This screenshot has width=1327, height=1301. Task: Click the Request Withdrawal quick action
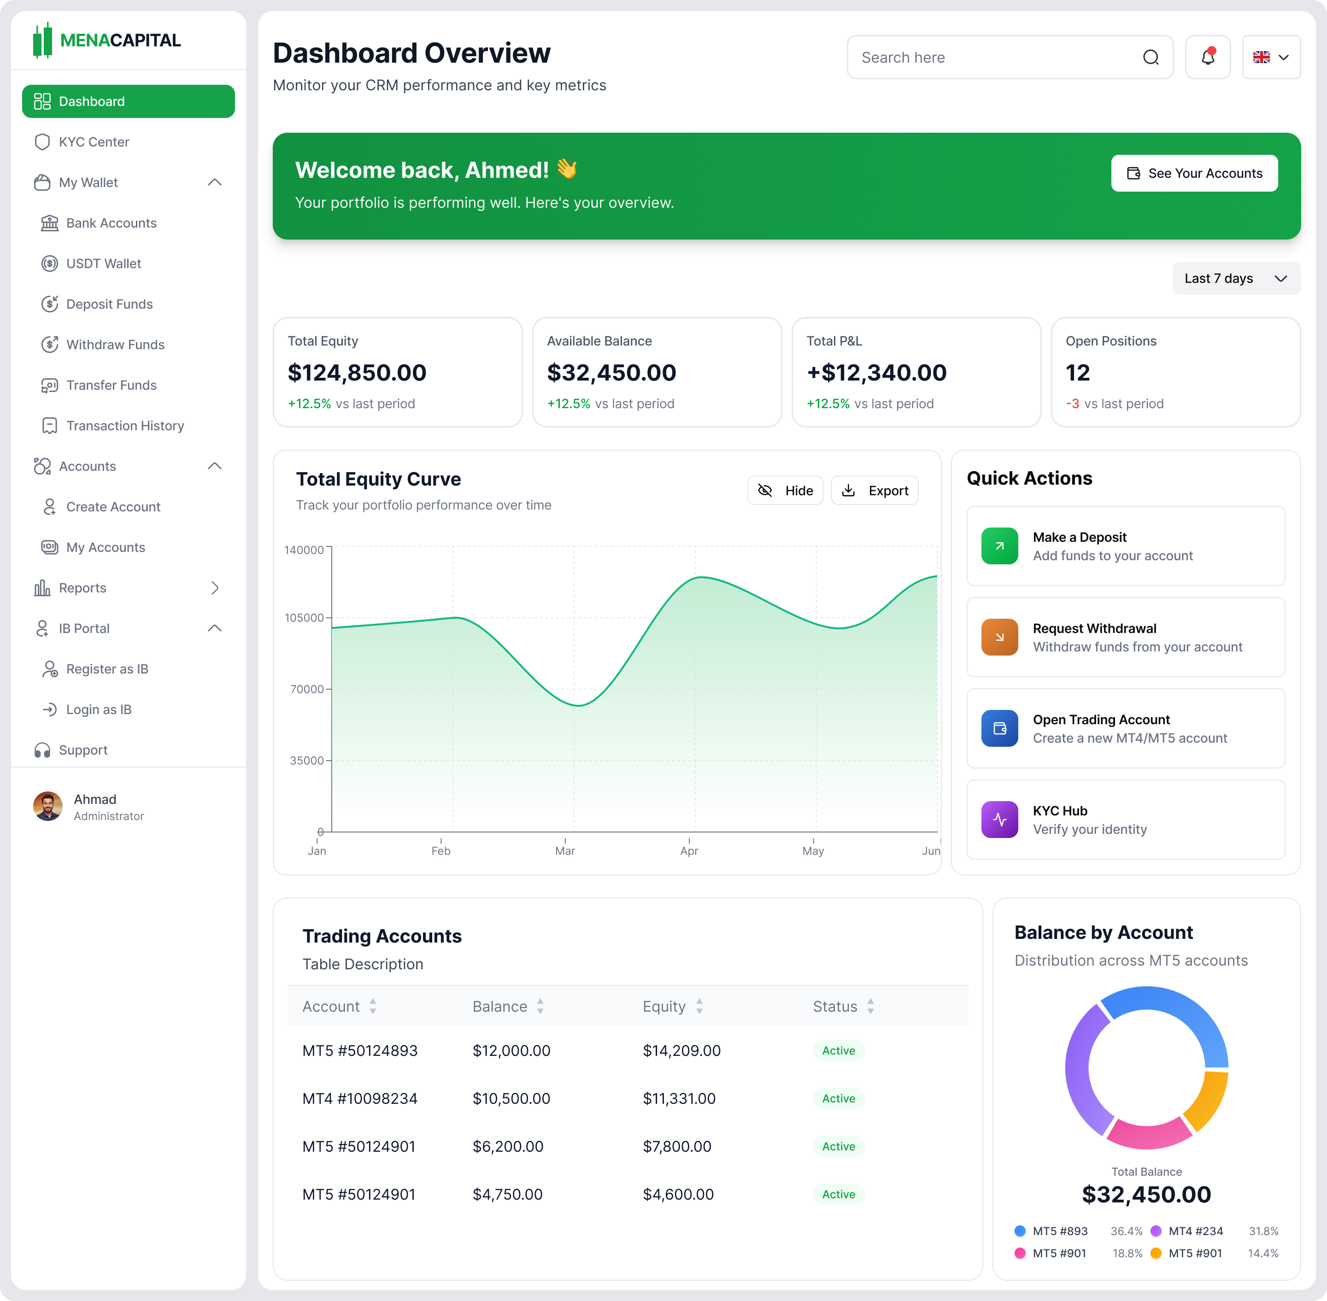coord(1126,637)
